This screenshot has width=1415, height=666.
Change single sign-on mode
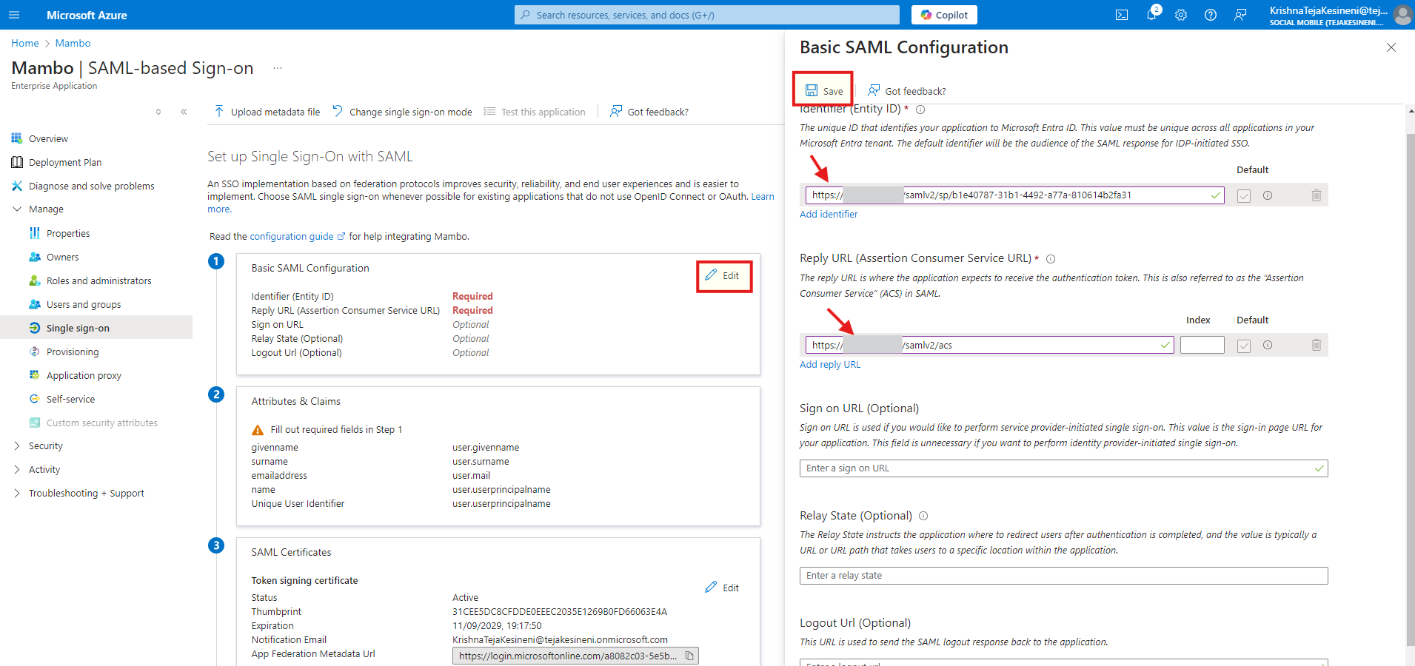coord(402,112)
